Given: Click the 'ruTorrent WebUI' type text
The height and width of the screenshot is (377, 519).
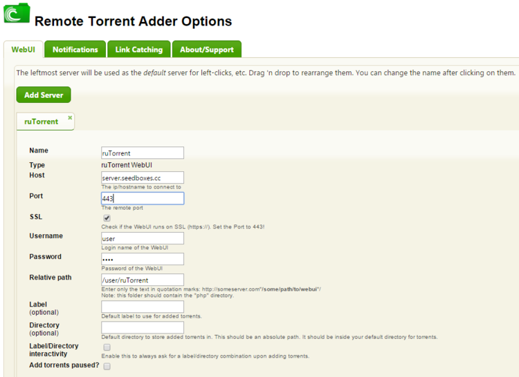Looking at the screenshot, I should pyautogui.click(x=127, y=165).
